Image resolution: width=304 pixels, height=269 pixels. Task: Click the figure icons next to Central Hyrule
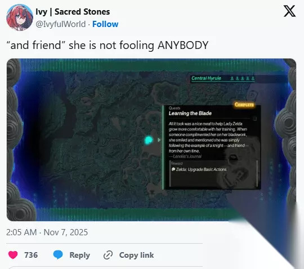(242, 78)
